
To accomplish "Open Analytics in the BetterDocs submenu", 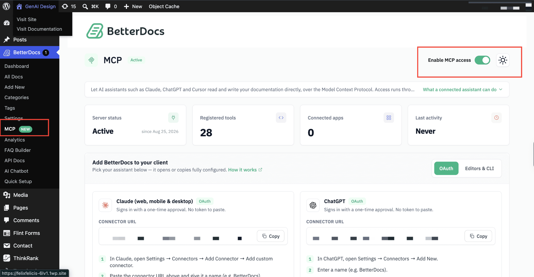I will [x=15, y=140].
